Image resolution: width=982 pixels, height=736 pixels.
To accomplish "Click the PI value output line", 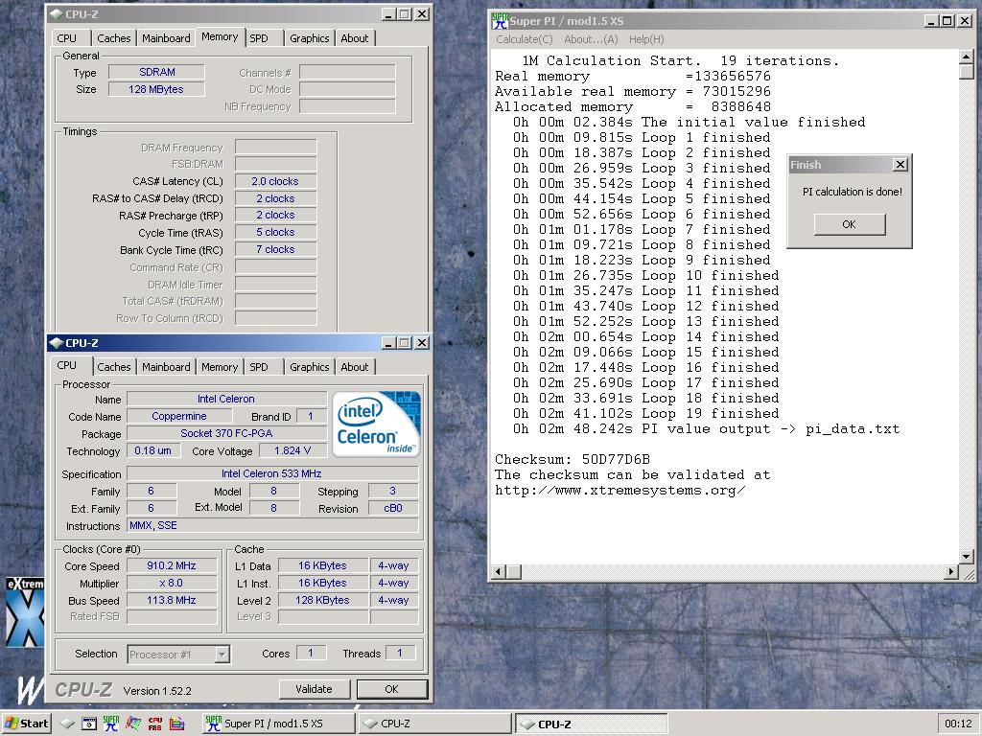I will click(x=706, y=428).
